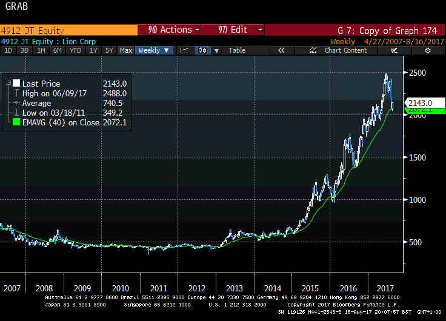Click the edit icon beside Chart Content
446x321 pixels.
311,50
